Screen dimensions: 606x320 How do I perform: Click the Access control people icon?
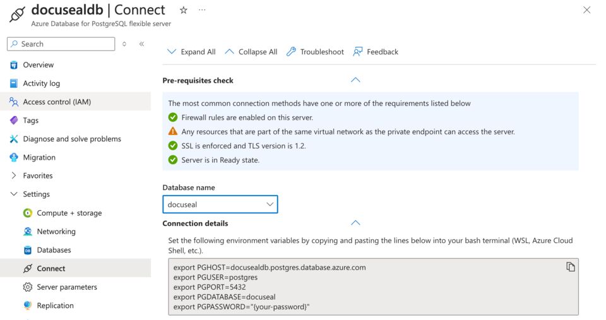click(x=14, y=102)
